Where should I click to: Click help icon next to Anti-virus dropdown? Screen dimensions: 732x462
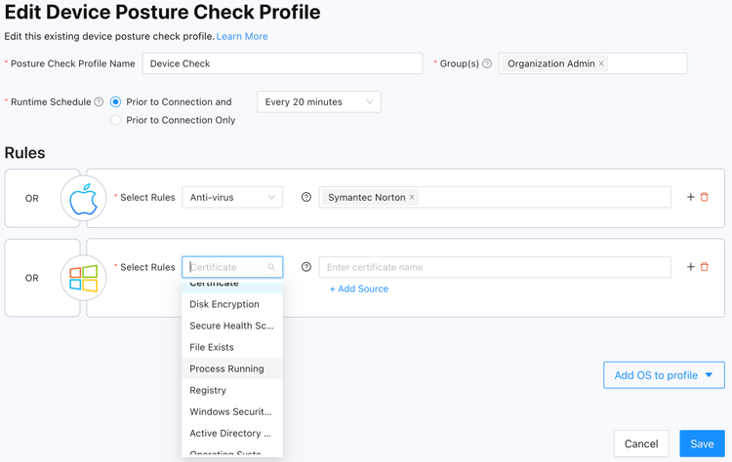point(306,197)
